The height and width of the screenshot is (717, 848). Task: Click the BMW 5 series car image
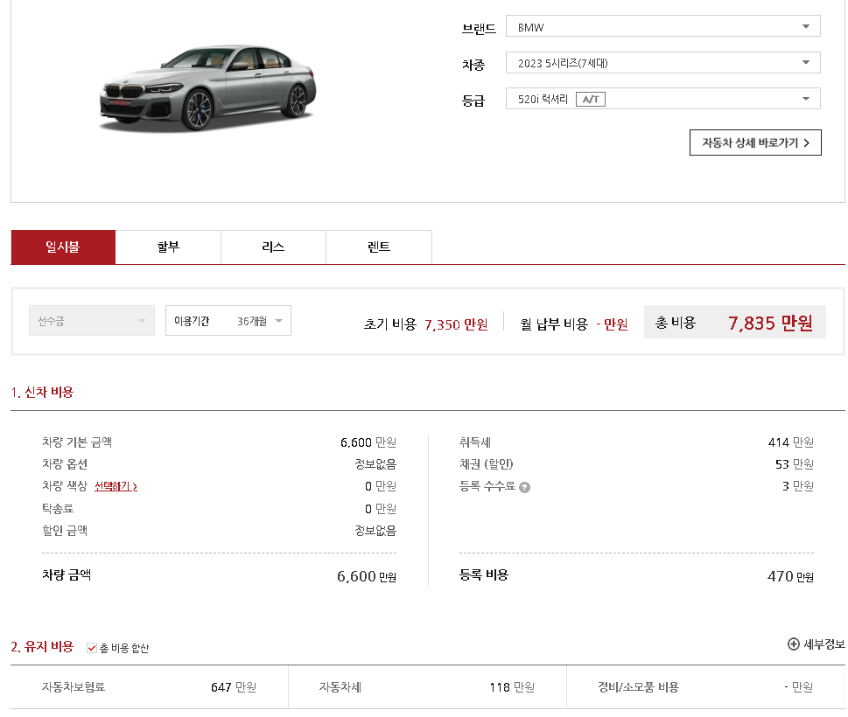(x=207, y=88)
